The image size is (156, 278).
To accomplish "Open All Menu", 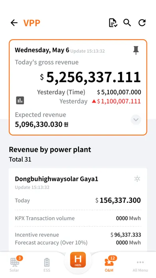I will (x=140, y=266).
